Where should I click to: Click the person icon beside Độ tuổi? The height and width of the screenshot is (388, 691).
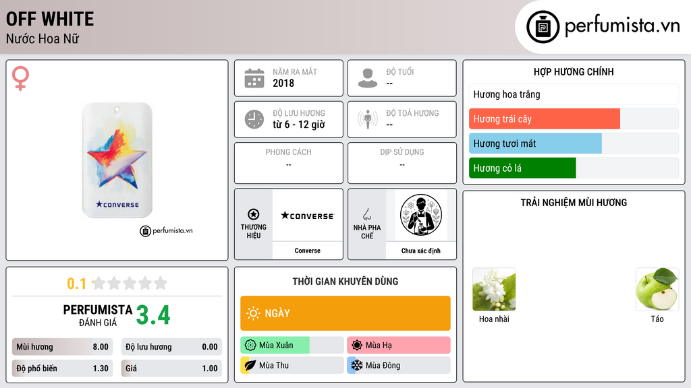(368, 78)
